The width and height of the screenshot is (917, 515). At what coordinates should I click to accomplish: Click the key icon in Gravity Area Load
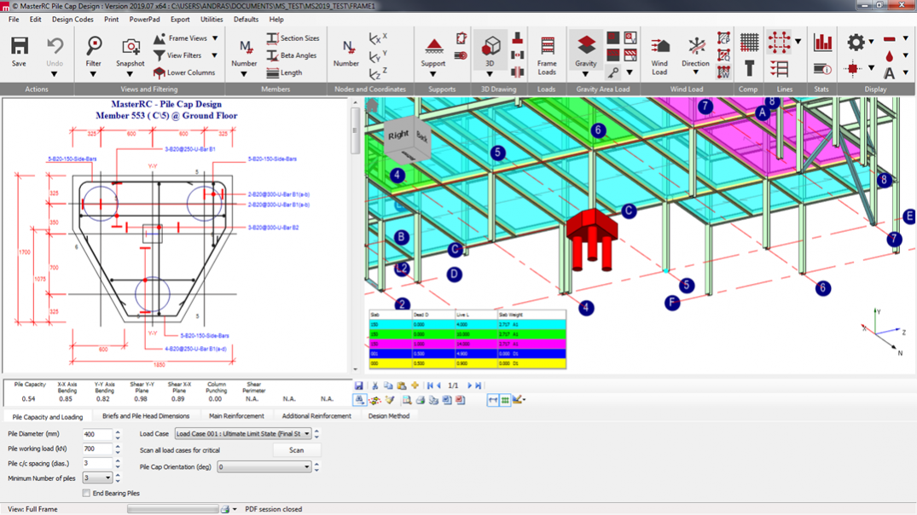pyautogui.click(x=612, y=73)
